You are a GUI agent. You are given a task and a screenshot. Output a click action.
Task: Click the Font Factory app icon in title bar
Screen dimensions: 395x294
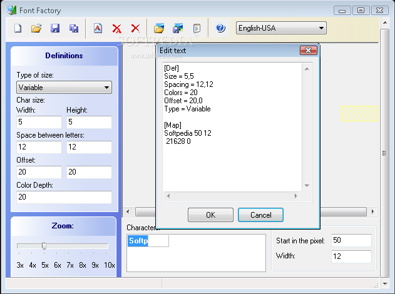(12, 10)
